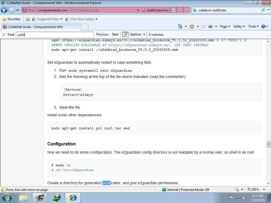Open the recent pages dropdown arrow
This screenshot has width=271, height=203.
pos(18,10)
